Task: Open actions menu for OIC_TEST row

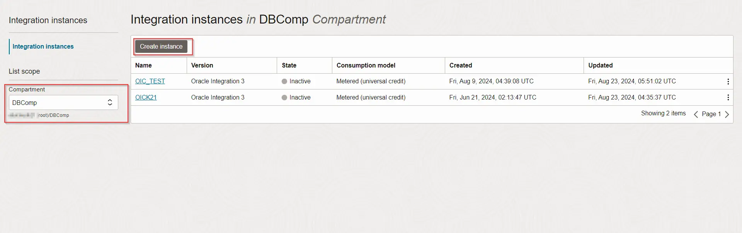Action: (728, 81)
